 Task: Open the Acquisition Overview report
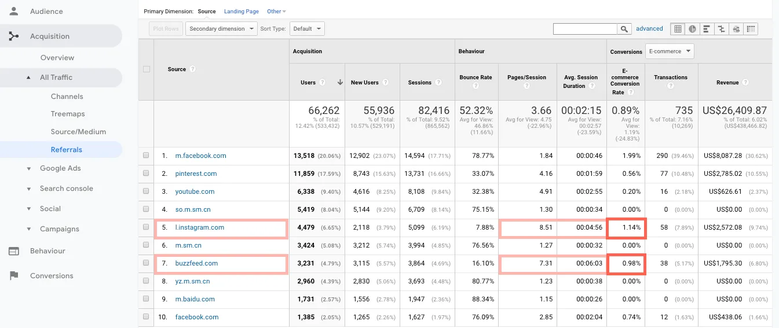point(57,58)
